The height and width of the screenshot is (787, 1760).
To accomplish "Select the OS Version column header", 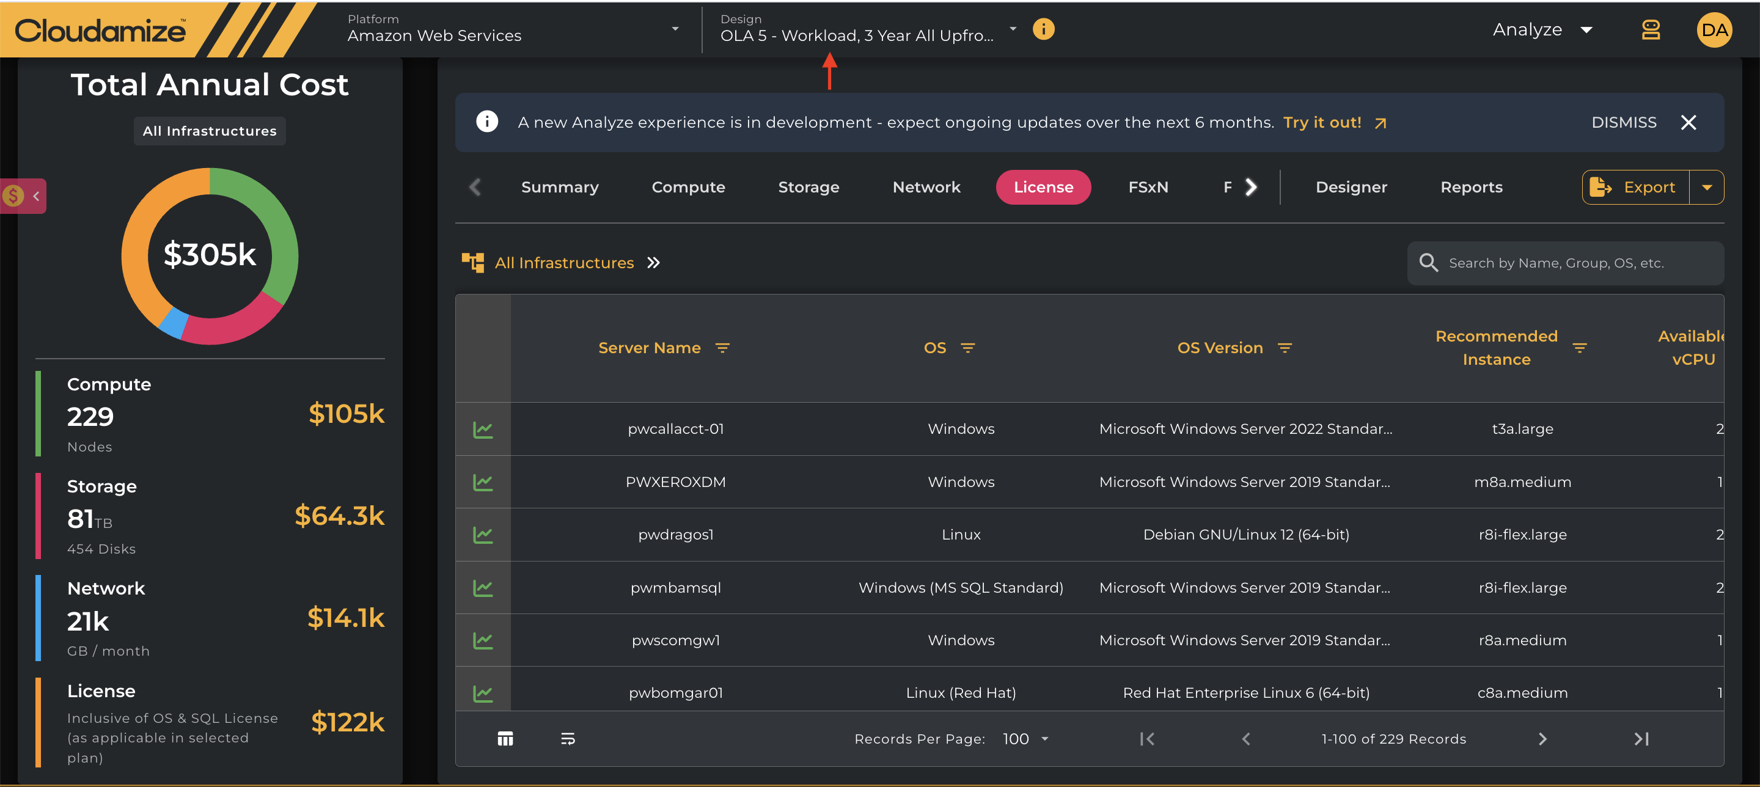I will pos(1220,348).
